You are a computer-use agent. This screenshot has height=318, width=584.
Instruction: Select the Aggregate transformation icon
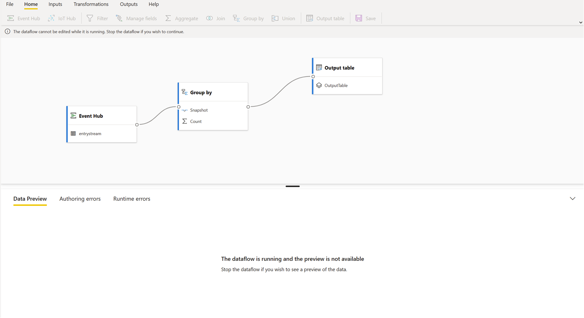(x=168, y=18)
